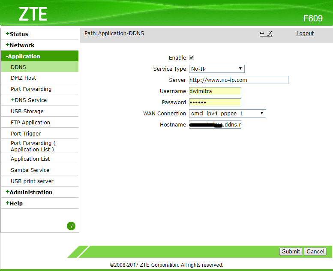Expand the Administration menu section
333x271 pixels.
[29, 192]
